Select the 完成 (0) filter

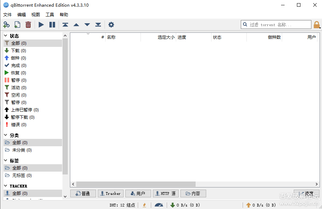coord(33,65)
